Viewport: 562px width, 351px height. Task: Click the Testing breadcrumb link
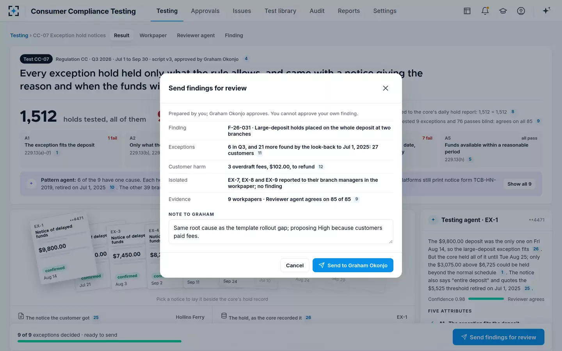coord(19,35)
